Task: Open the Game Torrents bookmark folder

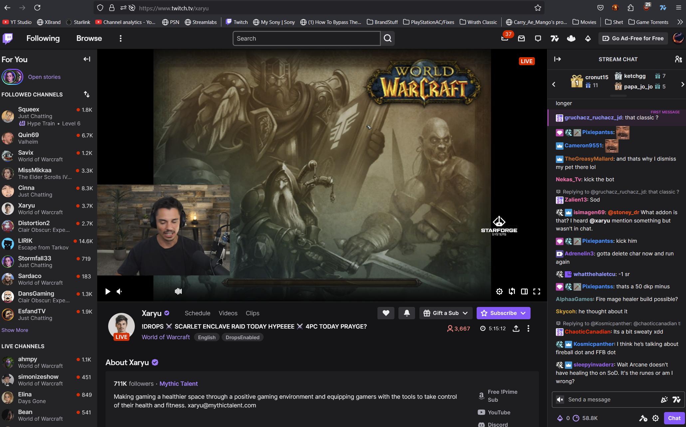Action: point(648,22)
